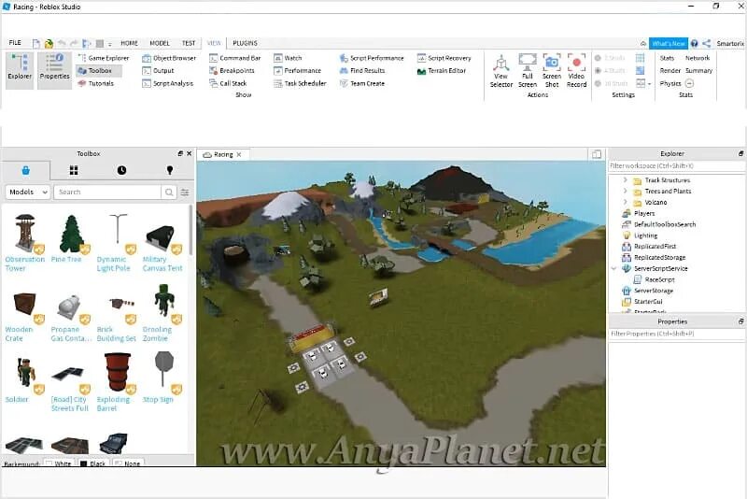Screen dimensions: 747x499
Task: Select RaceScript in Explorer
Action: tap(655, 279)
